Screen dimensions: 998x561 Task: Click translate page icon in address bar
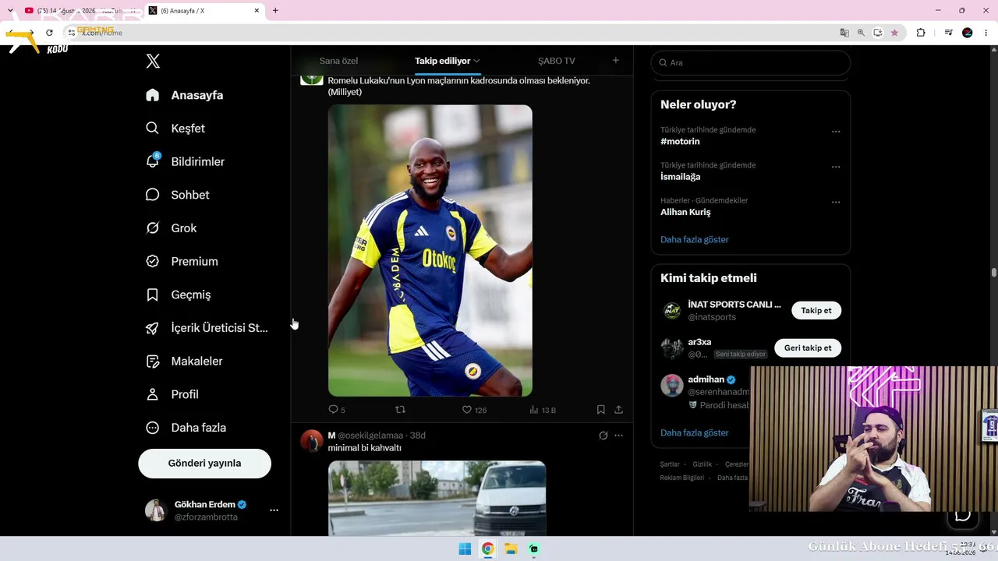click(x=844, y=33)
